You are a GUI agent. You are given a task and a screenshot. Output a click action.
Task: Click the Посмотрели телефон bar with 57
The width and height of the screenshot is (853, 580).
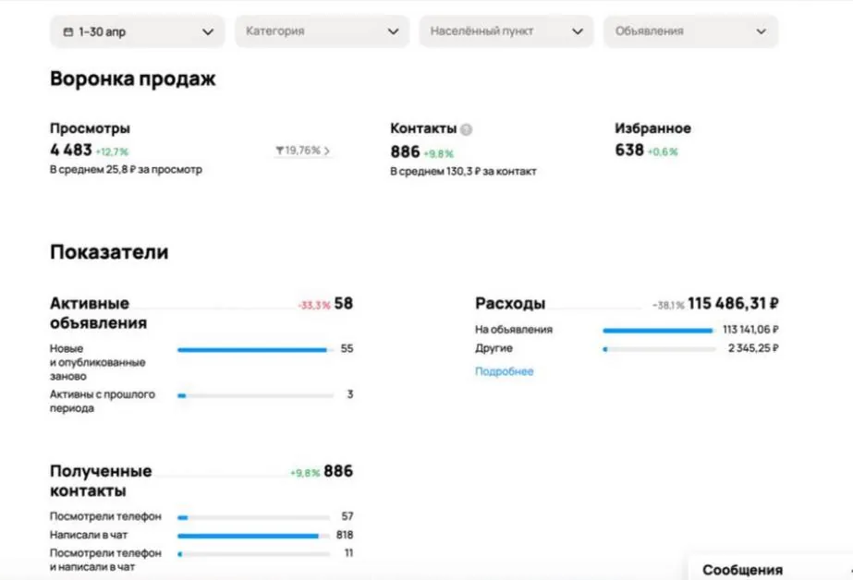253,517
